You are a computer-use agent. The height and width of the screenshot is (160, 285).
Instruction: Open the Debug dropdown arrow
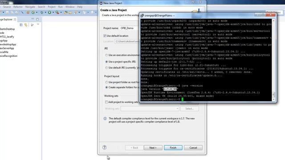click(x=45, y=12)
